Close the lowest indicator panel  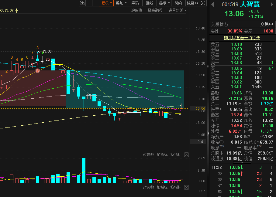point(186,188)
